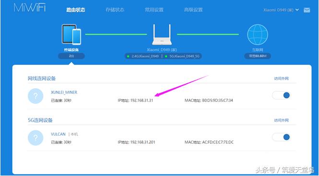Click the 互联网 label
Image resolution: width=319 pixels, height=176 pixels.
point(258,50)
